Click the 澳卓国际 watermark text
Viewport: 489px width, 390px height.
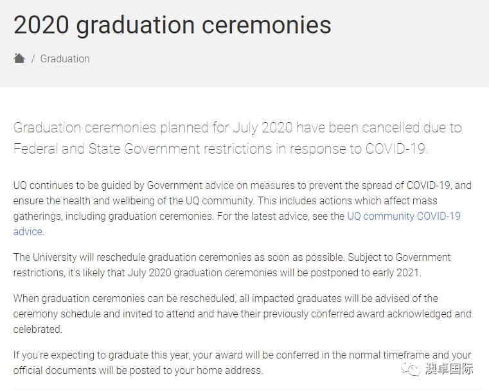[449, 369]
